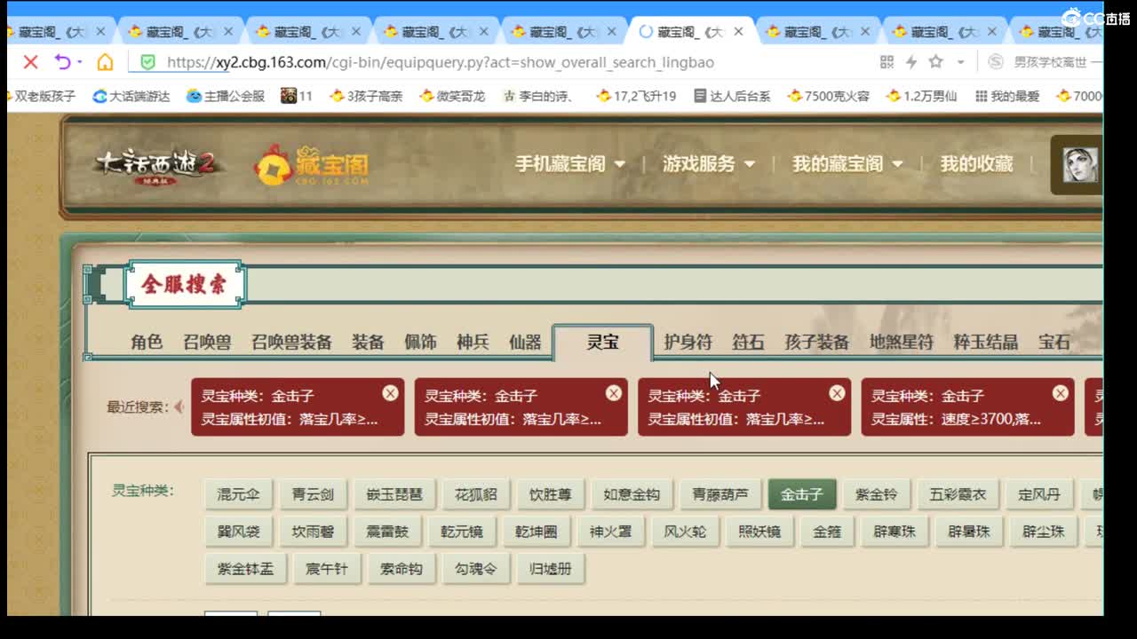The width and height of the screenshot is (1137, 639).
Task: Switch to the 护身符 search tab
Action: coord(688,341)
